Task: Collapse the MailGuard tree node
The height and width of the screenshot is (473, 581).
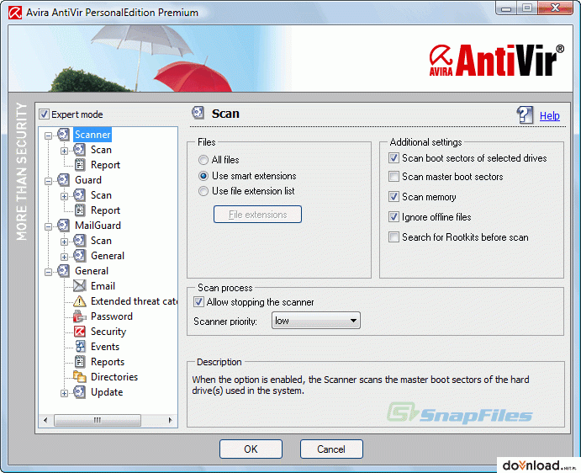Action: point(48,226)
